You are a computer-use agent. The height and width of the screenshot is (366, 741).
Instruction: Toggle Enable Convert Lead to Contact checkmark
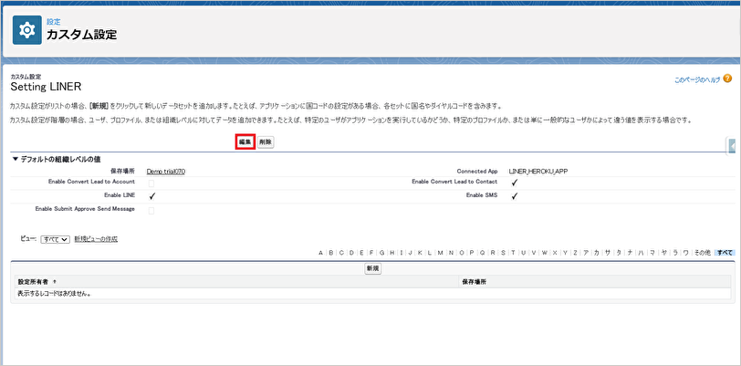515,183
